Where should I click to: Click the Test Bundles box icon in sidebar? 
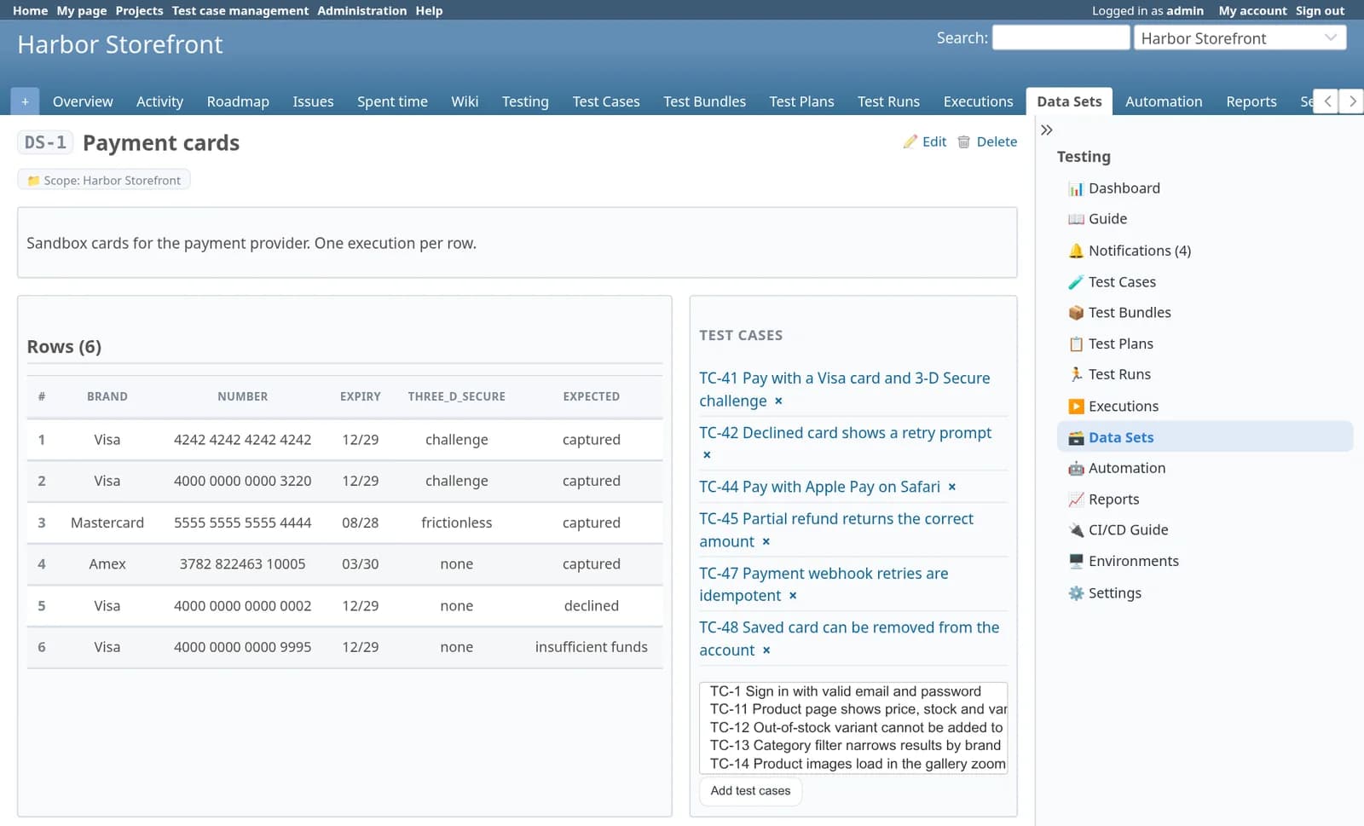1076,313
